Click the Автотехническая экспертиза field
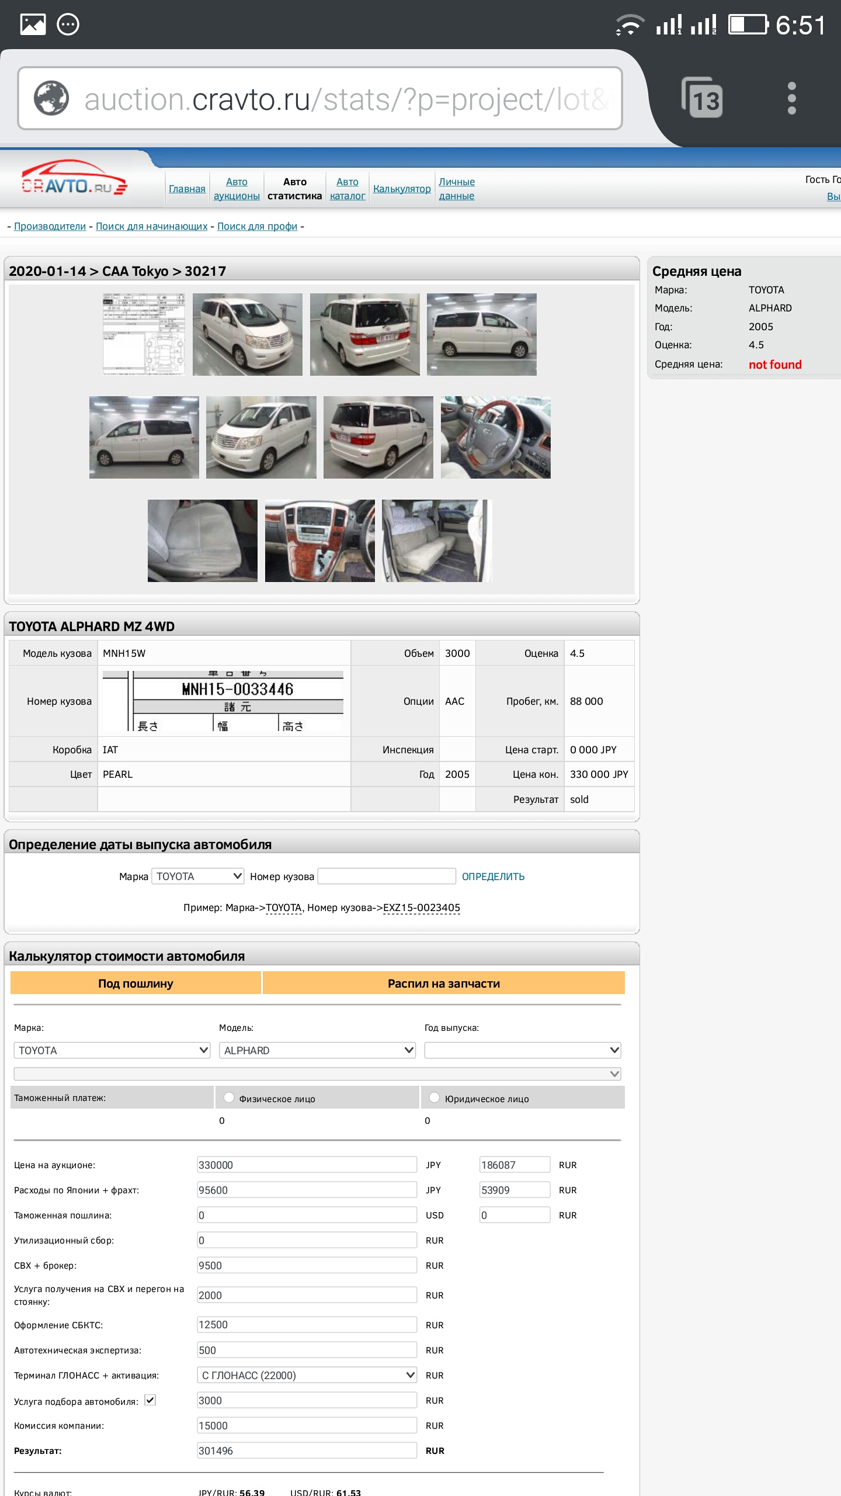 click(307, 1350)
